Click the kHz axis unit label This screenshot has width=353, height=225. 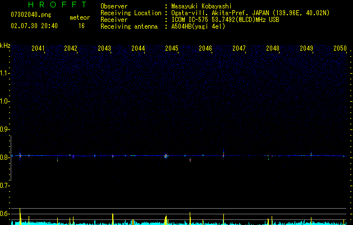click(5, 46)
